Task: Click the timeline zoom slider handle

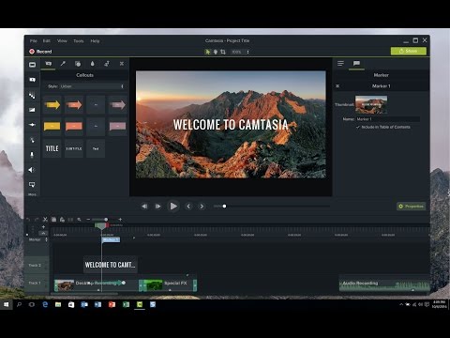Action: coord(106,220)
